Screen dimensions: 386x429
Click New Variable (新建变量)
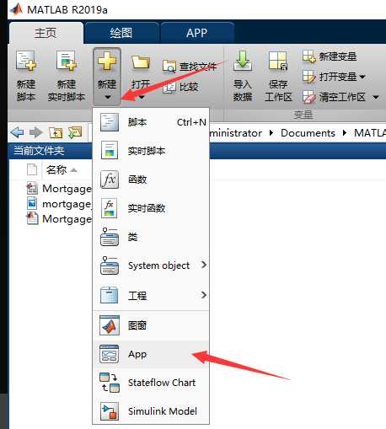pyautogui.click(x=330, y=56)
